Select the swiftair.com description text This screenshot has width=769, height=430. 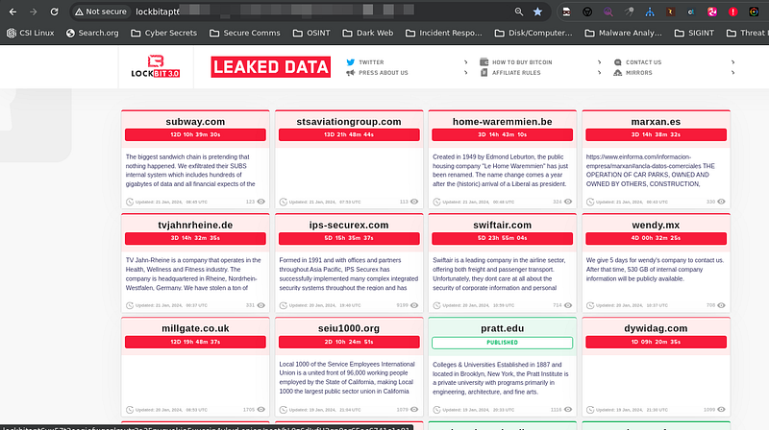(x=499, y=274)
